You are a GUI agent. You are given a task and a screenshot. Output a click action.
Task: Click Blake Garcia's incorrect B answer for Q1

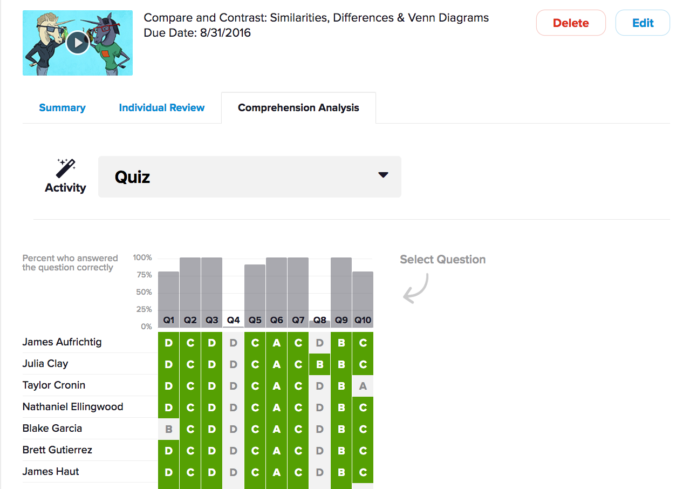tap(169, 429)
